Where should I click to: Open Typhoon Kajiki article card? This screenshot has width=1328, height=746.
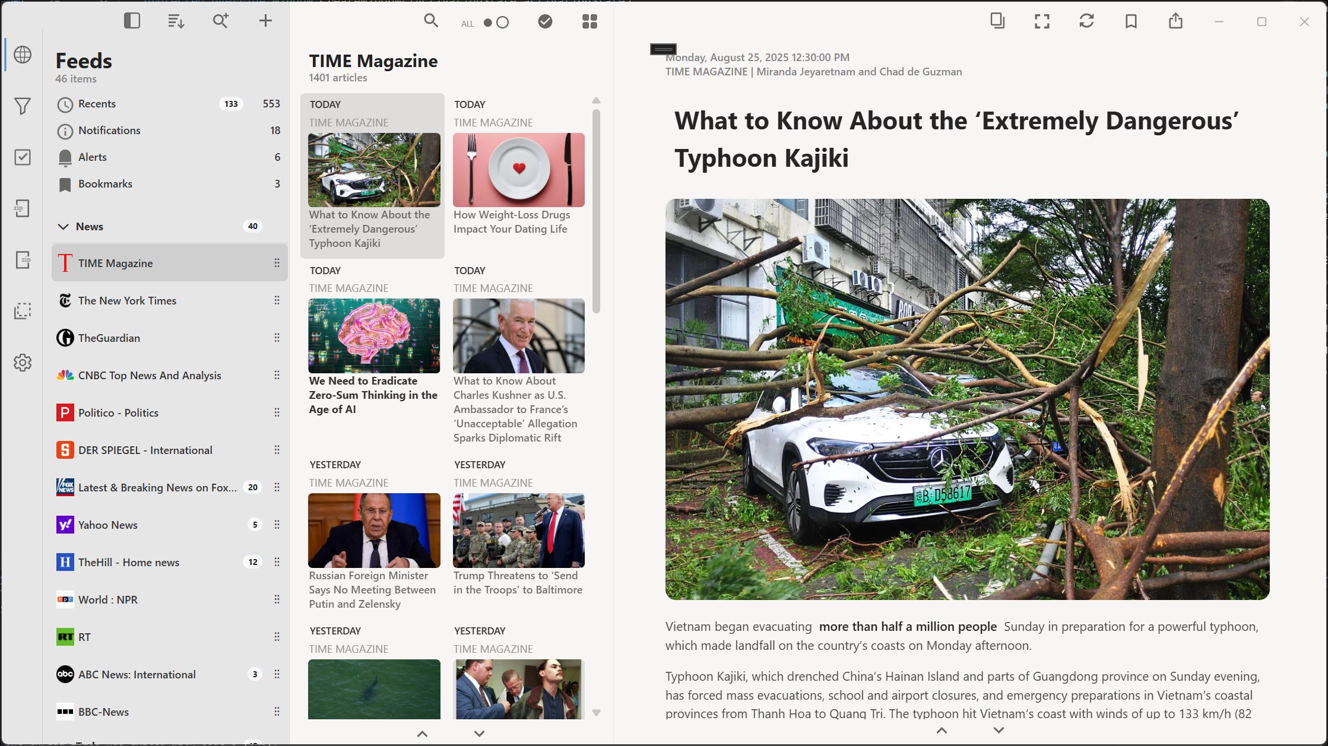pos(372,176)
